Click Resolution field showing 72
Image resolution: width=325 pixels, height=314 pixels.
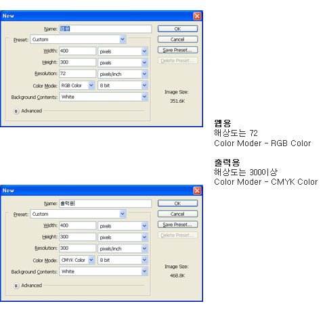(x=78, y=74)
